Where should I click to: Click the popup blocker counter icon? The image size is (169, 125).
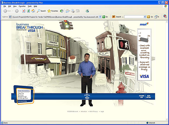[x=156, y=17]
